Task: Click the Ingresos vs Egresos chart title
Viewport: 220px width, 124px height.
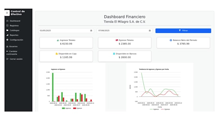Action: click(x=58, y=69)
